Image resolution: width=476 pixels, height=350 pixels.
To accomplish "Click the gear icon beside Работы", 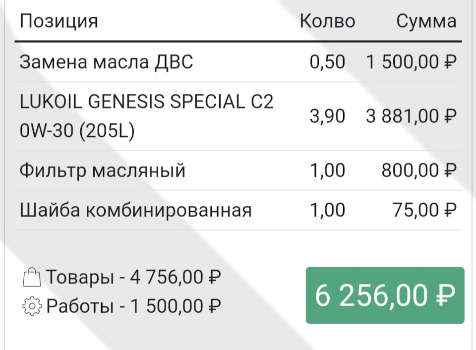I will 32,306.
